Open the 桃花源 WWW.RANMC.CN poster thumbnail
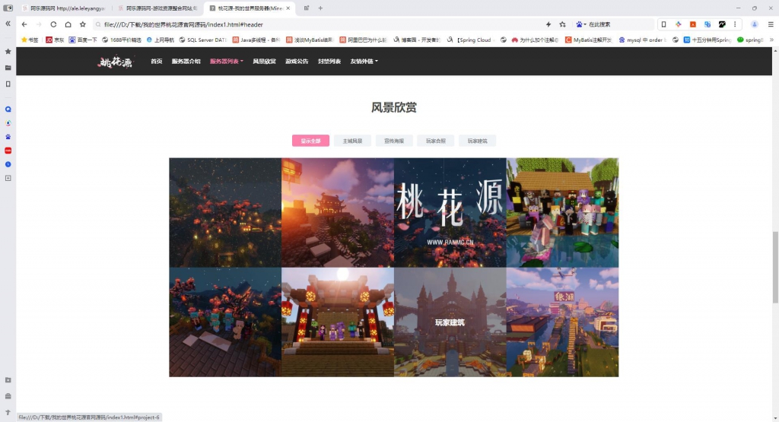Viewport: 779px width, 422px height. coord(450,212)
